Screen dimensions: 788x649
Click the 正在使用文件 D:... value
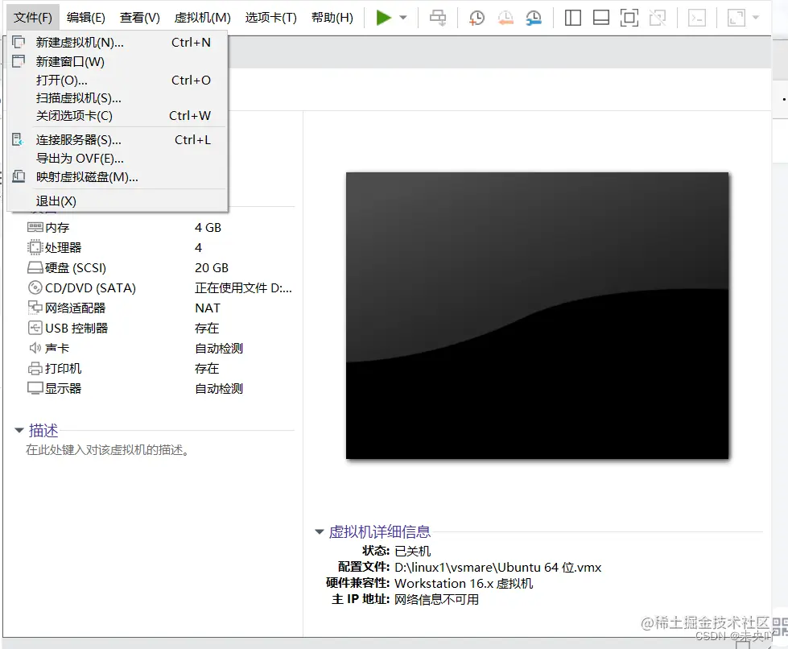click(x=243, y=288)
